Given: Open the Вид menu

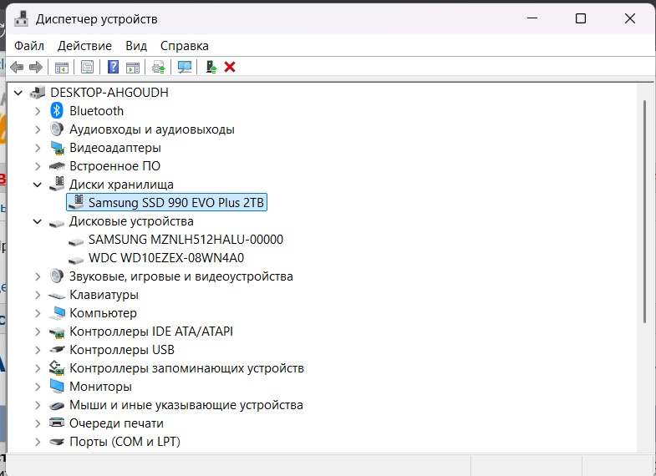Looking at the screenshot, I should 136,46.
